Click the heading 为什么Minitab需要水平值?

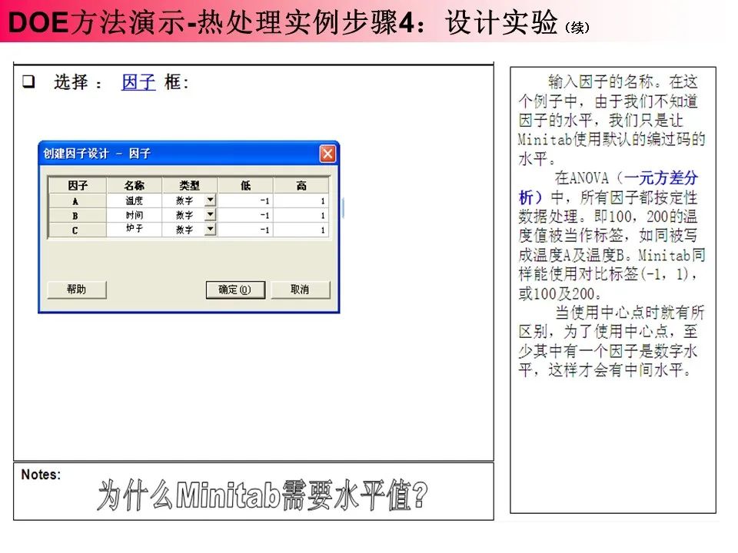[x=263, y=495]
